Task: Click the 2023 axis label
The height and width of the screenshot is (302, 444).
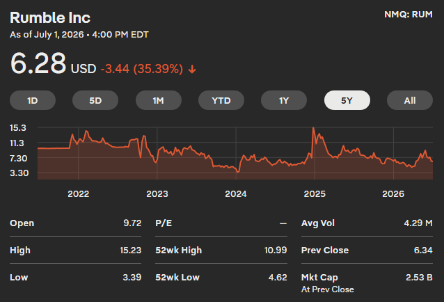Action: pyautogui.click(x=157, y=194)
